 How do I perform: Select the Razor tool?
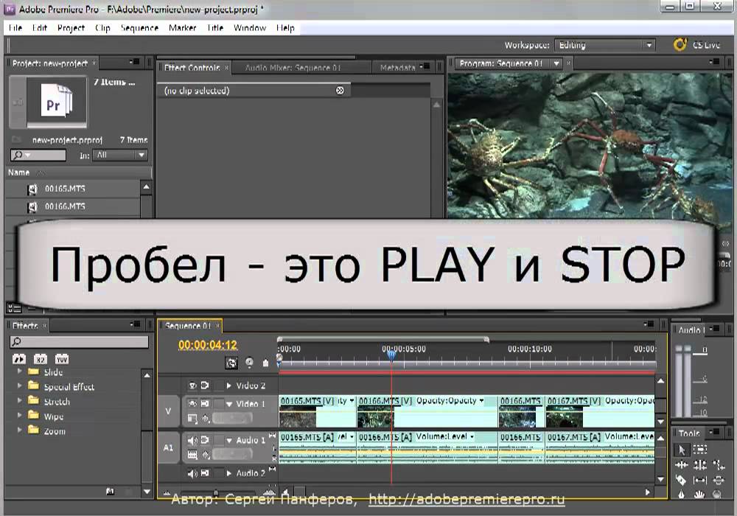(682, 480)
